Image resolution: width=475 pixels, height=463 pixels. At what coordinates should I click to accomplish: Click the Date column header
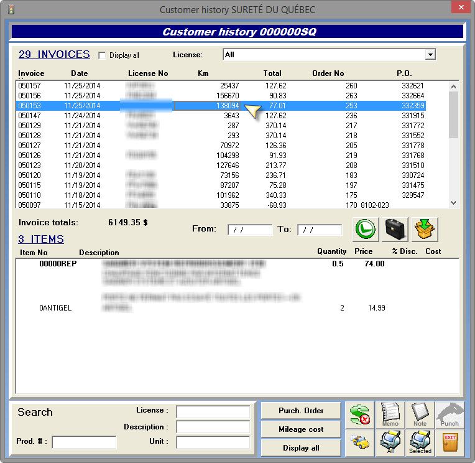tap(80, 73)
